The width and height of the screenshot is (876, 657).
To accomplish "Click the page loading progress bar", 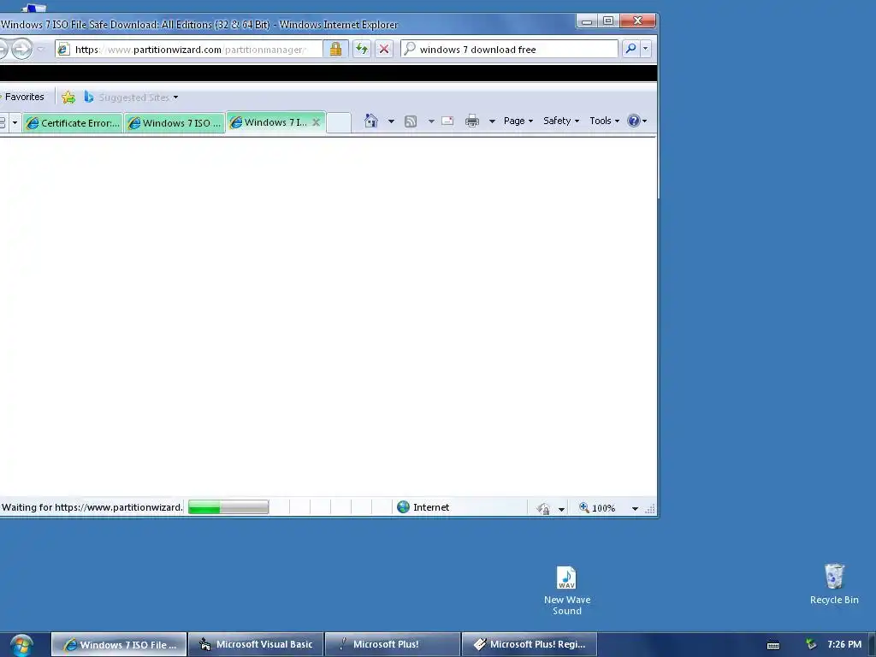I will (228, 507).
